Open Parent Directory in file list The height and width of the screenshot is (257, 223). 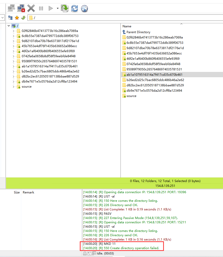[138, 32]
